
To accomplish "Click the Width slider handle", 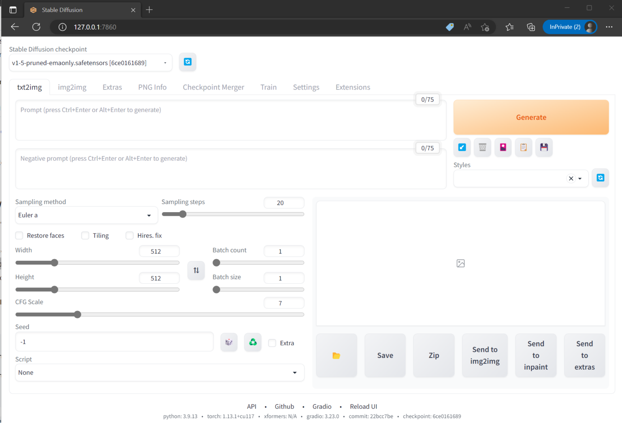I will point(54,263).
